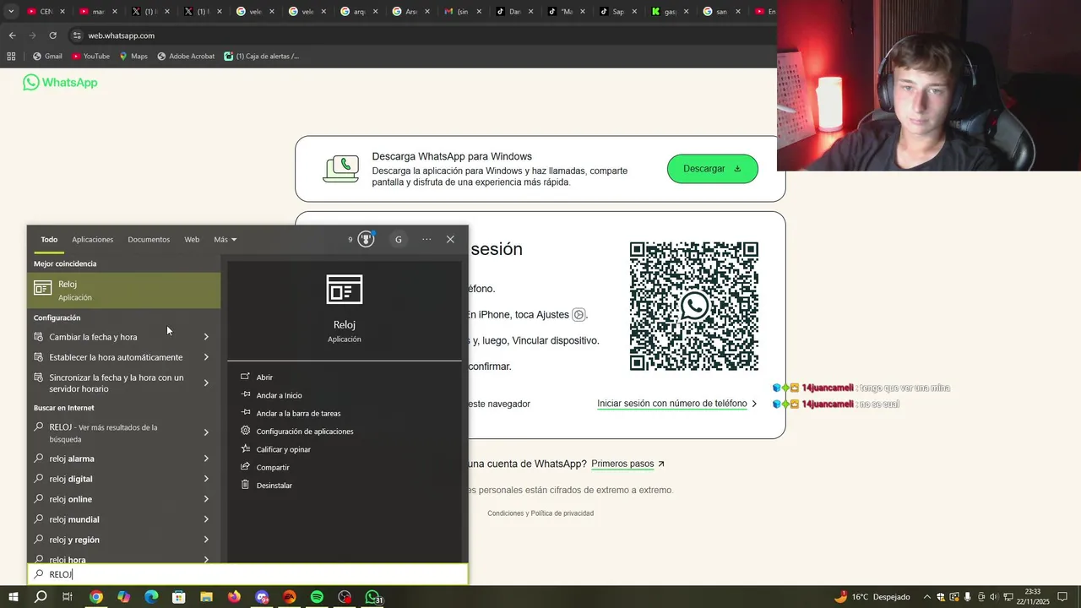Screen dimensions: 1081x608
Task: Click the large Reloj app icon in details pane
Action: tap(345, 290)
